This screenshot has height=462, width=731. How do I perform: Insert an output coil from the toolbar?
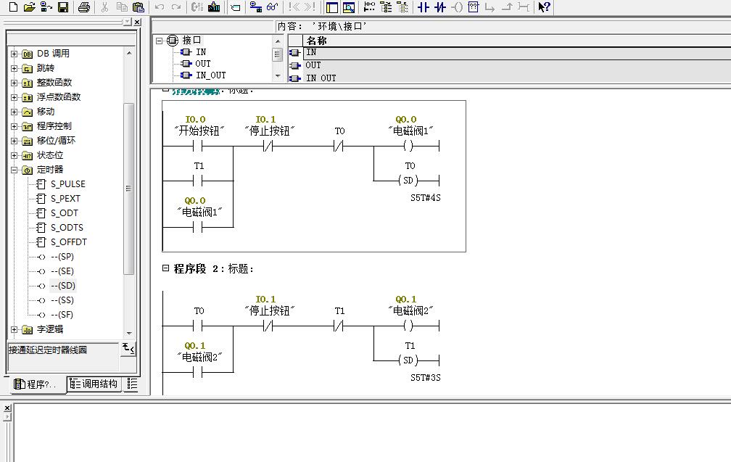point(457,7)
